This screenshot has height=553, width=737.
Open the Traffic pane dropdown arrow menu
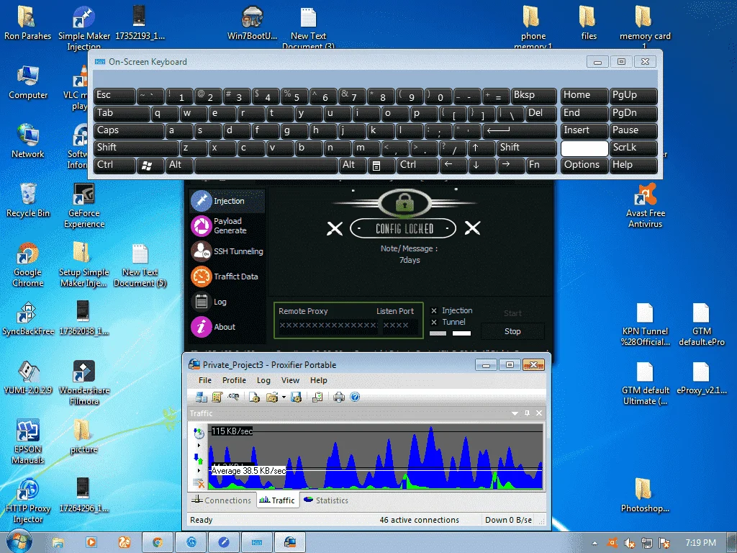point(515,413)
